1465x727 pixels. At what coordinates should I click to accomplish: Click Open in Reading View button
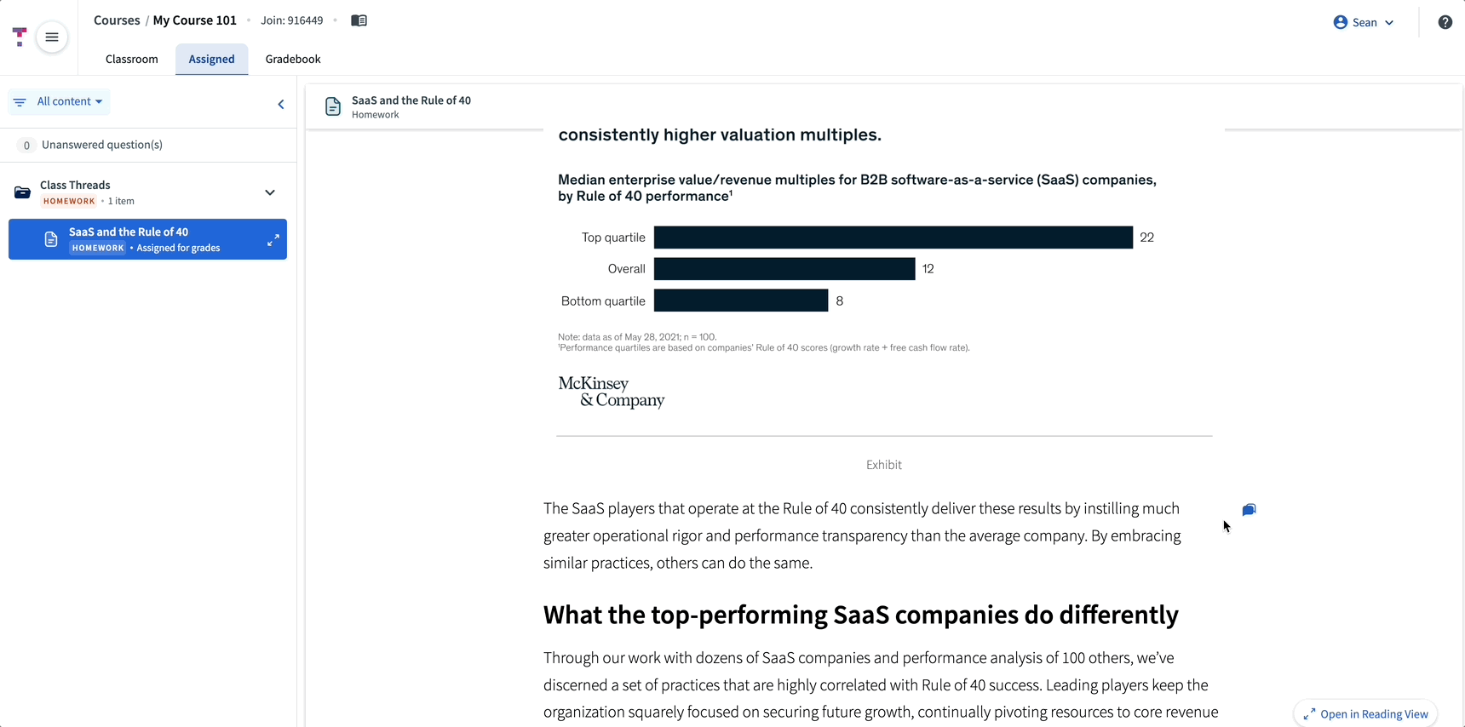(x=1365, y=713)
